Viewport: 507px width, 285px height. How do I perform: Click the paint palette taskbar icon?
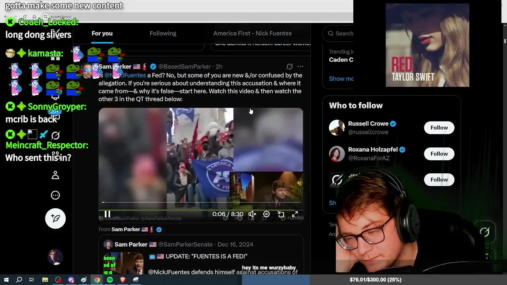[x=84, y=280]
